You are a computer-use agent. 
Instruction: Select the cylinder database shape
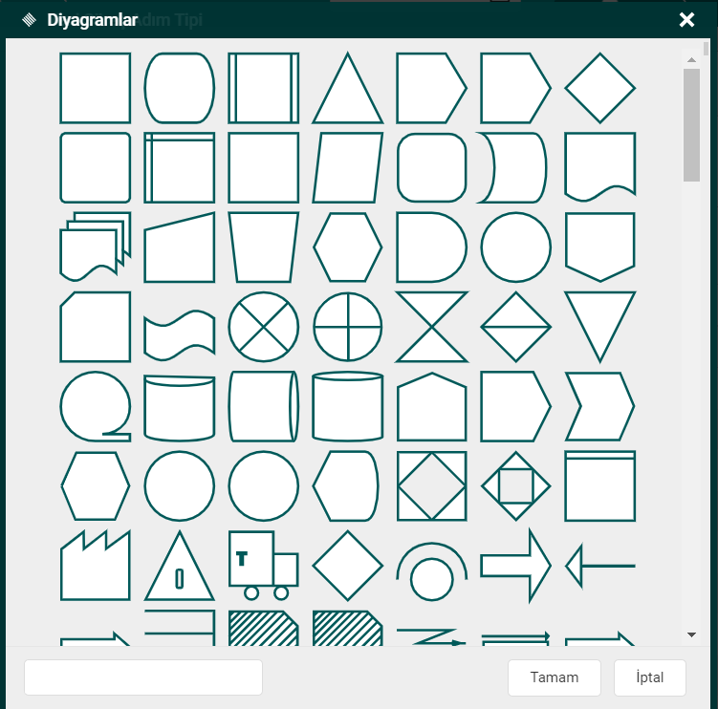[347, 407]
